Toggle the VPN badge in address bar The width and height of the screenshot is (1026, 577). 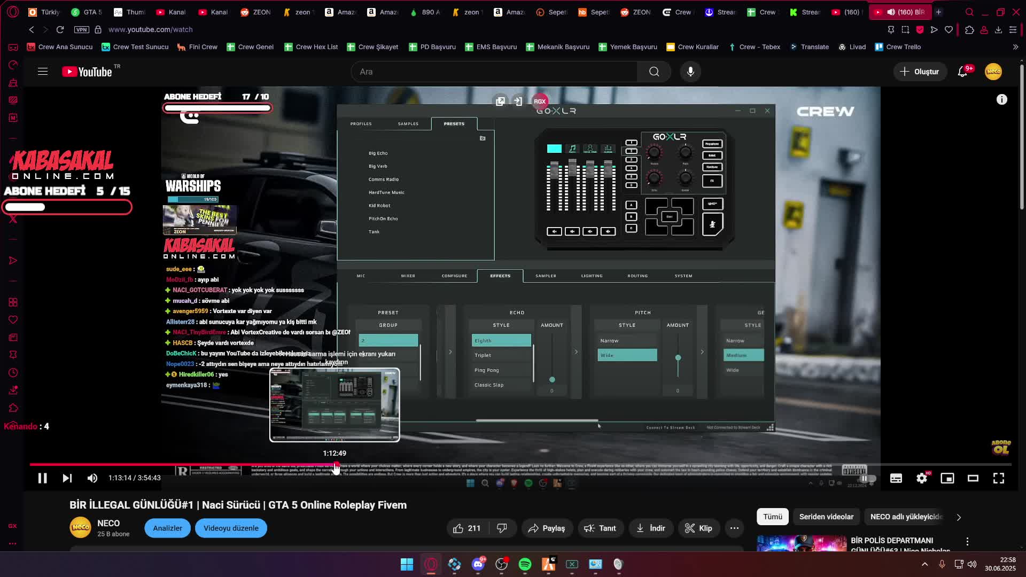82,29
